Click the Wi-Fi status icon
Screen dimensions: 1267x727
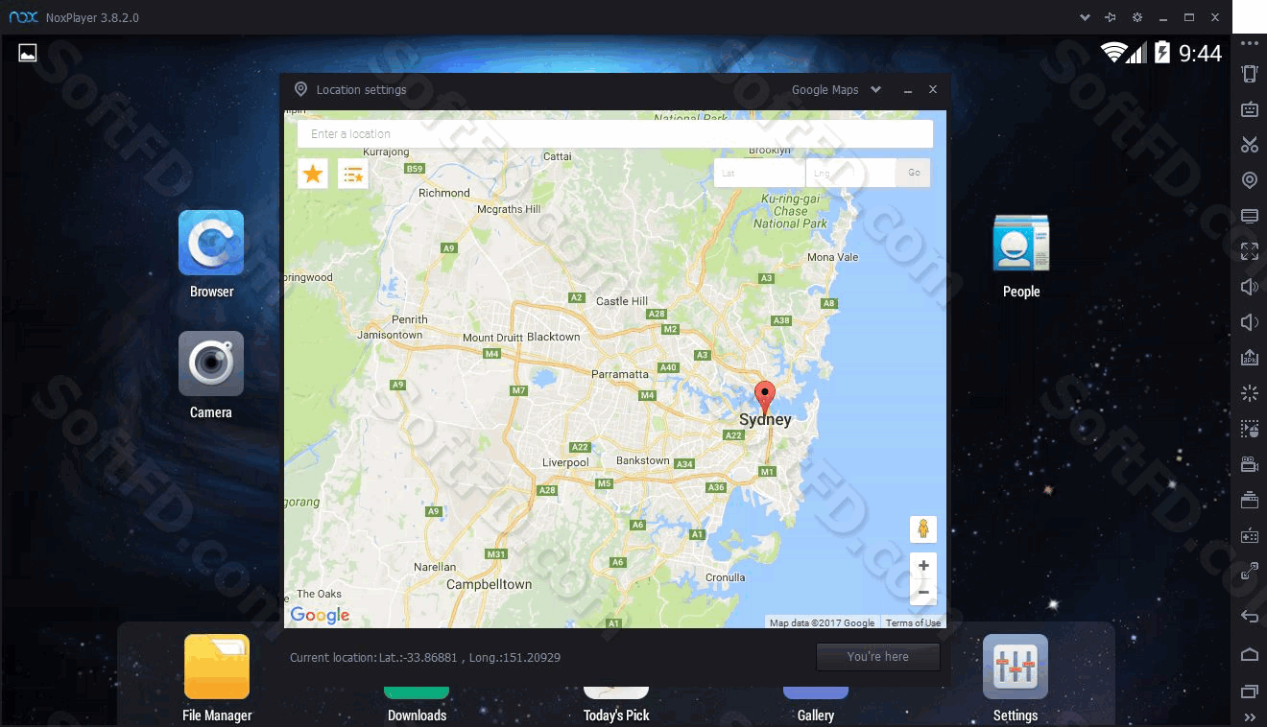pyautogui.click(x=1113, y=53)
